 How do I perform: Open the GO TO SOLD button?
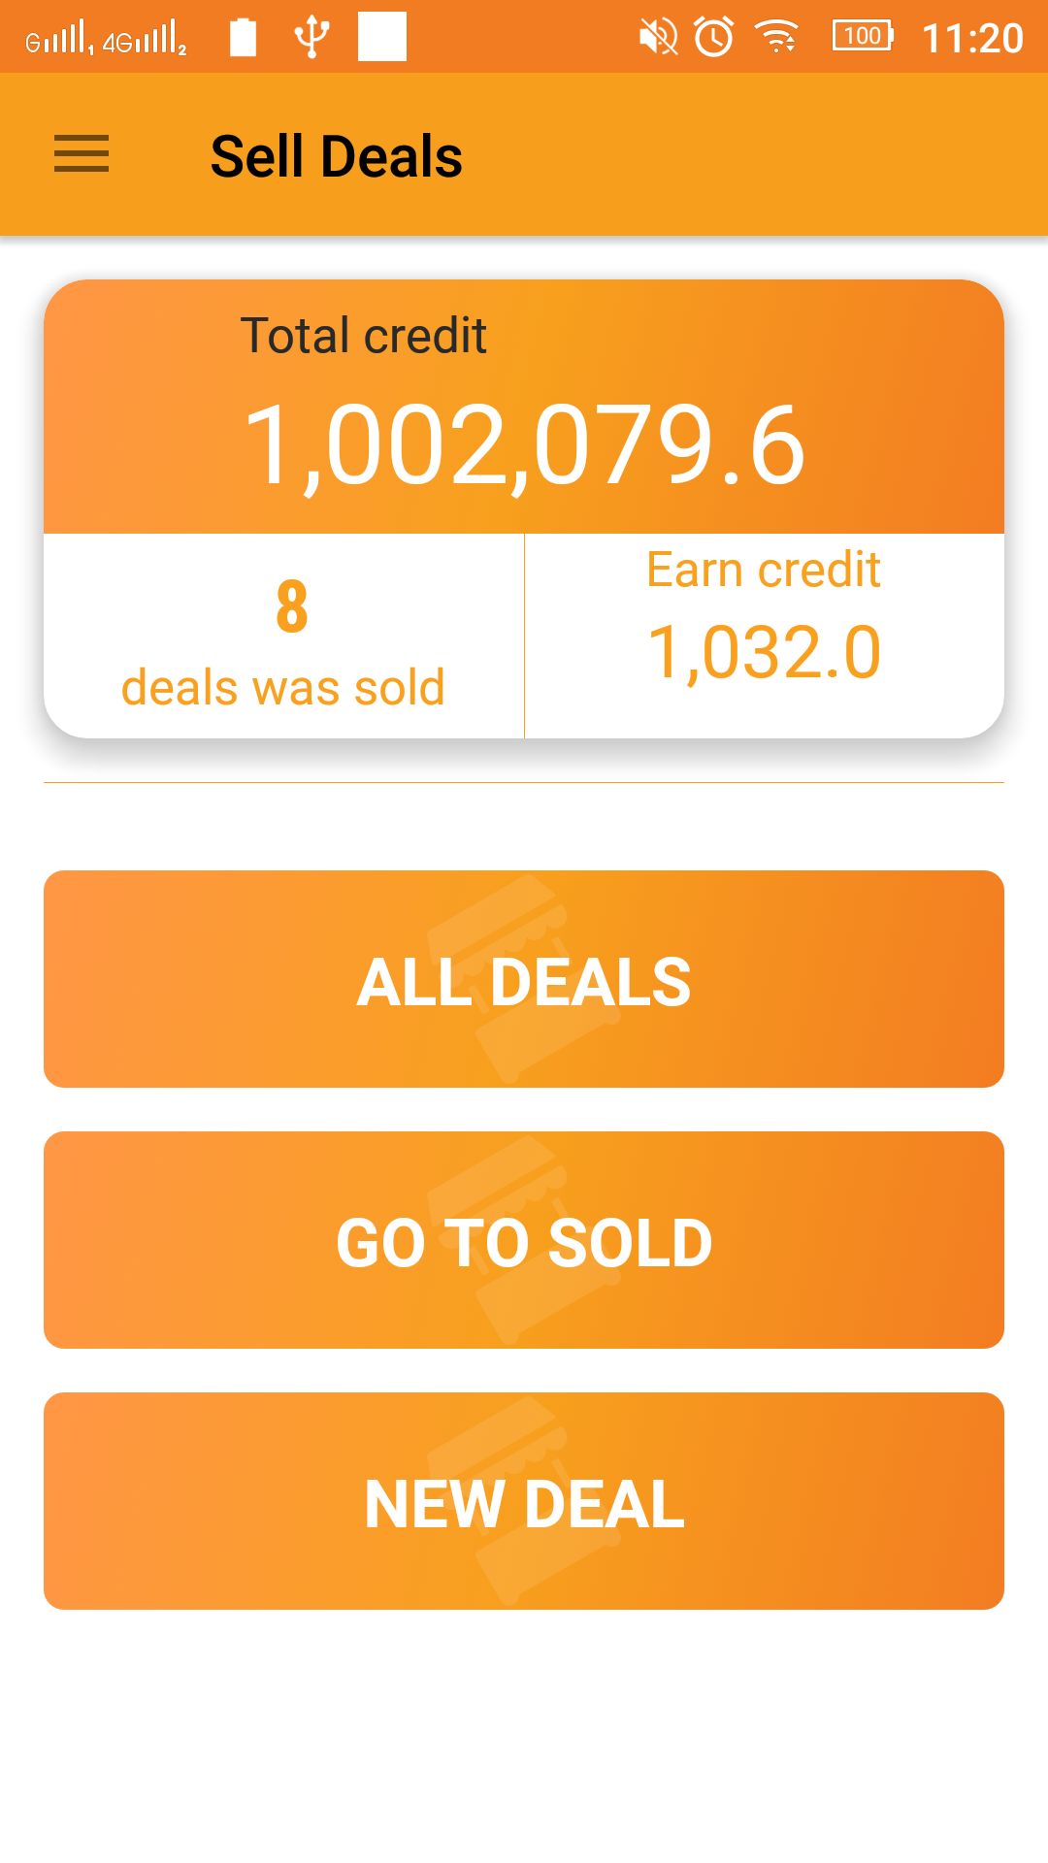pos(524,1240)
